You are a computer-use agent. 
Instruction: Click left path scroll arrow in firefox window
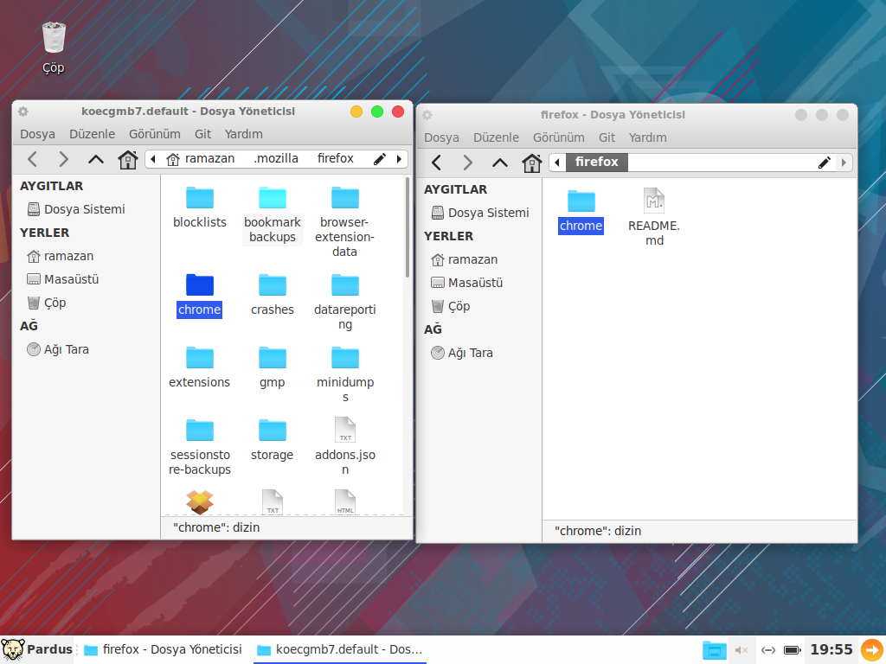(x=557, y=163)
